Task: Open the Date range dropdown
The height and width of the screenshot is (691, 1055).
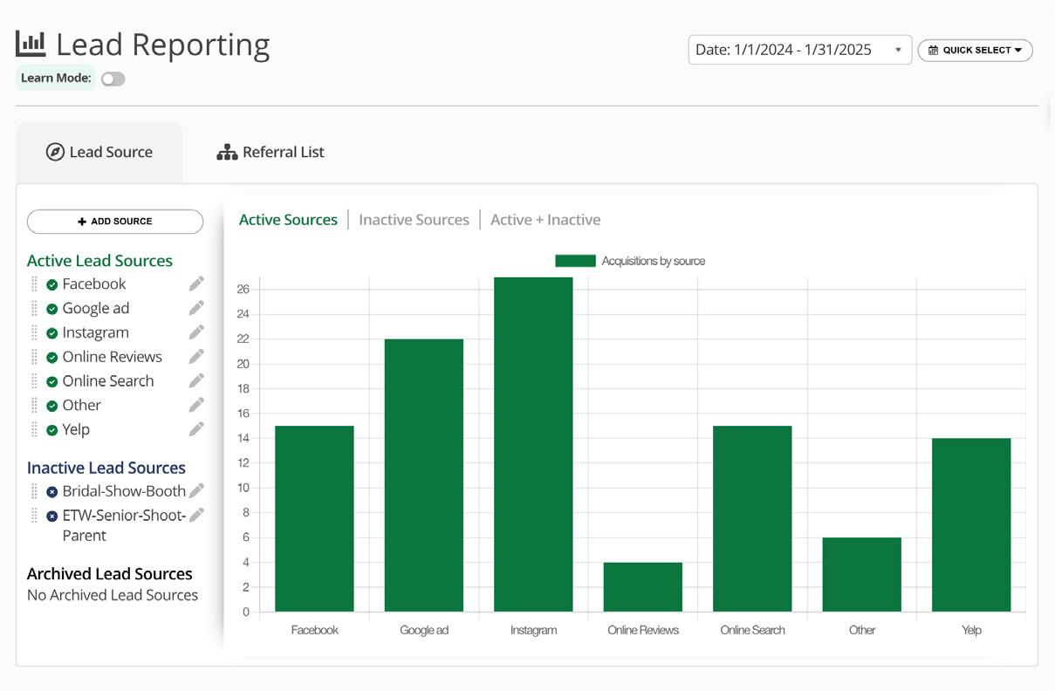Action: click(800, 50)
